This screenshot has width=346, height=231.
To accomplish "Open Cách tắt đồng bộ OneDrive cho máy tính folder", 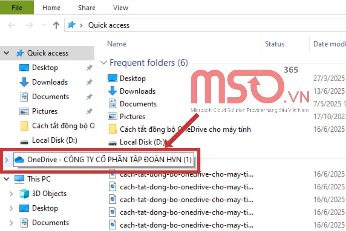I will coord(185,129).
